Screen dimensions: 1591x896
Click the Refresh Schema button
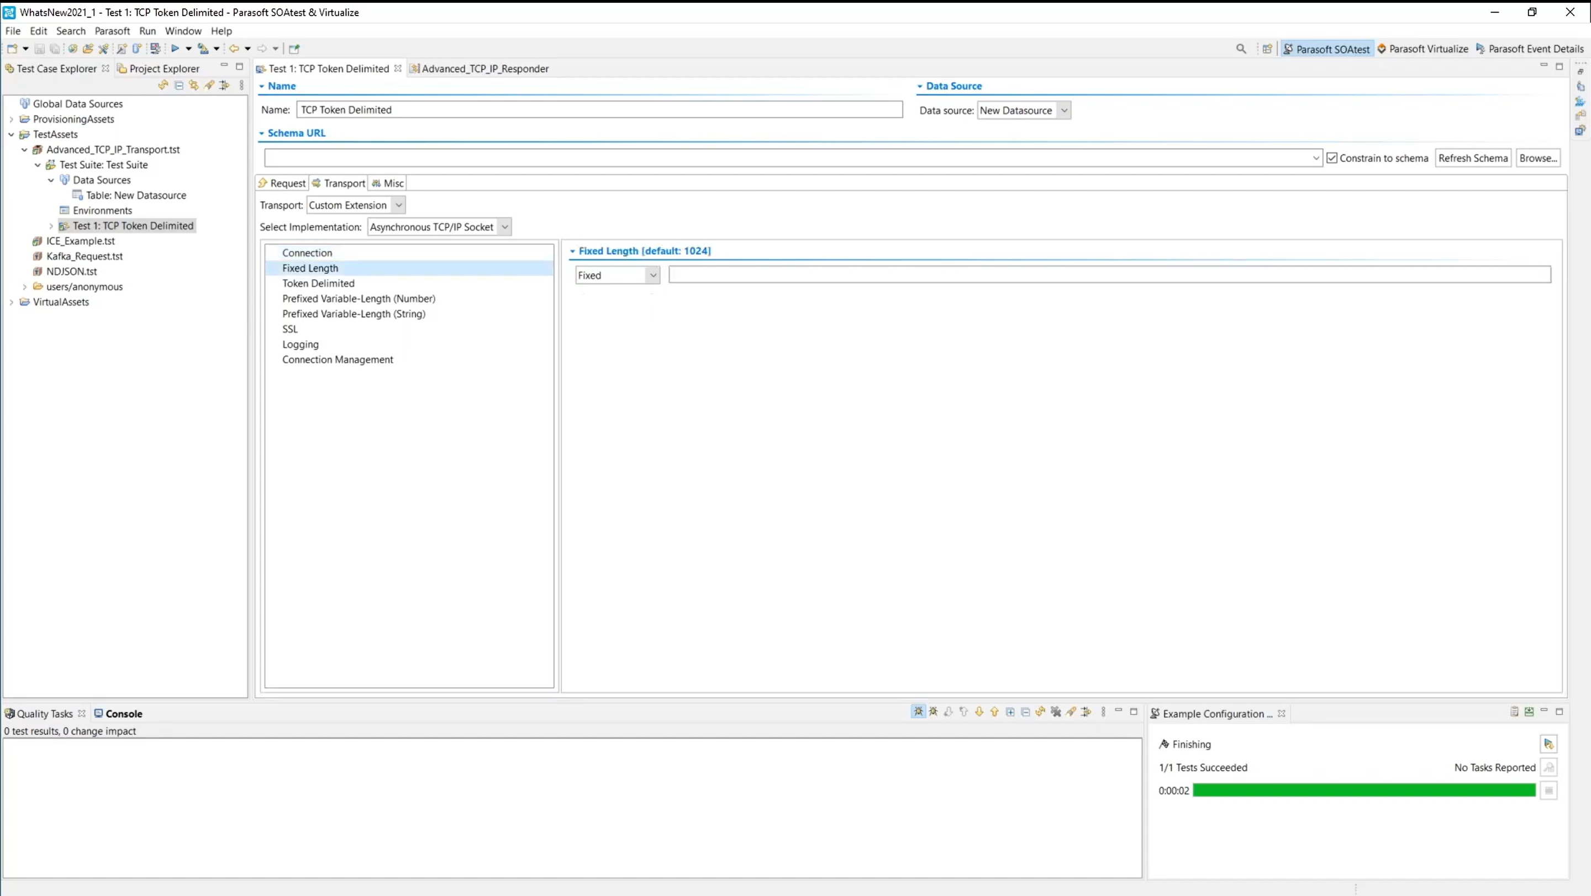(1473, 158)
